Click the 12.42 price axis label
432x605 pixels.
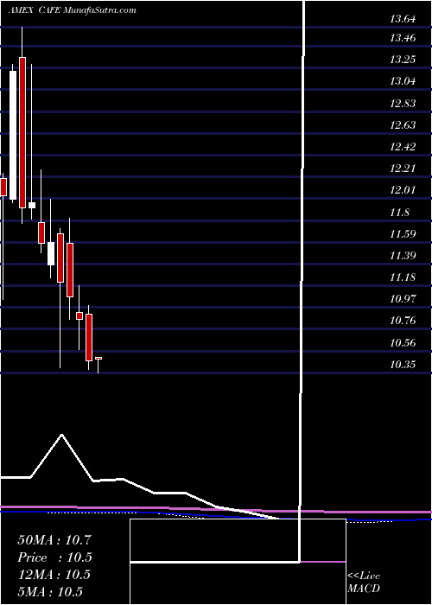(403, 146)
